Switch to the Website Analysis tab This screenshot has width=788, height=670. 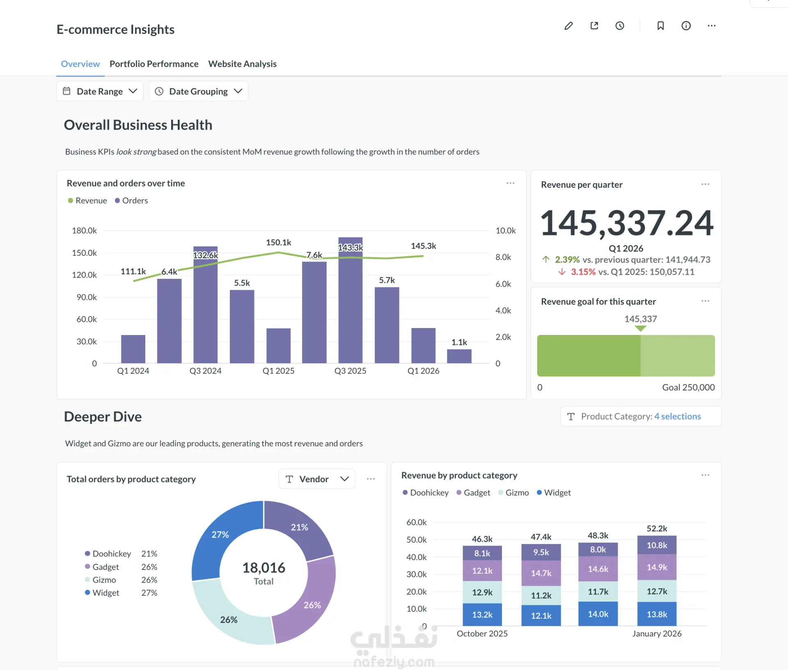pyautogui.click(x=242, y=64)
